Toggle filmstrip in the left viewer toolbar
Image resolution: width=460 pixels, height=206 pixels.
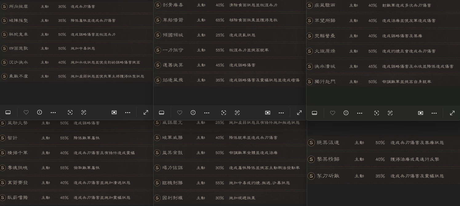(x=8, y=113)
